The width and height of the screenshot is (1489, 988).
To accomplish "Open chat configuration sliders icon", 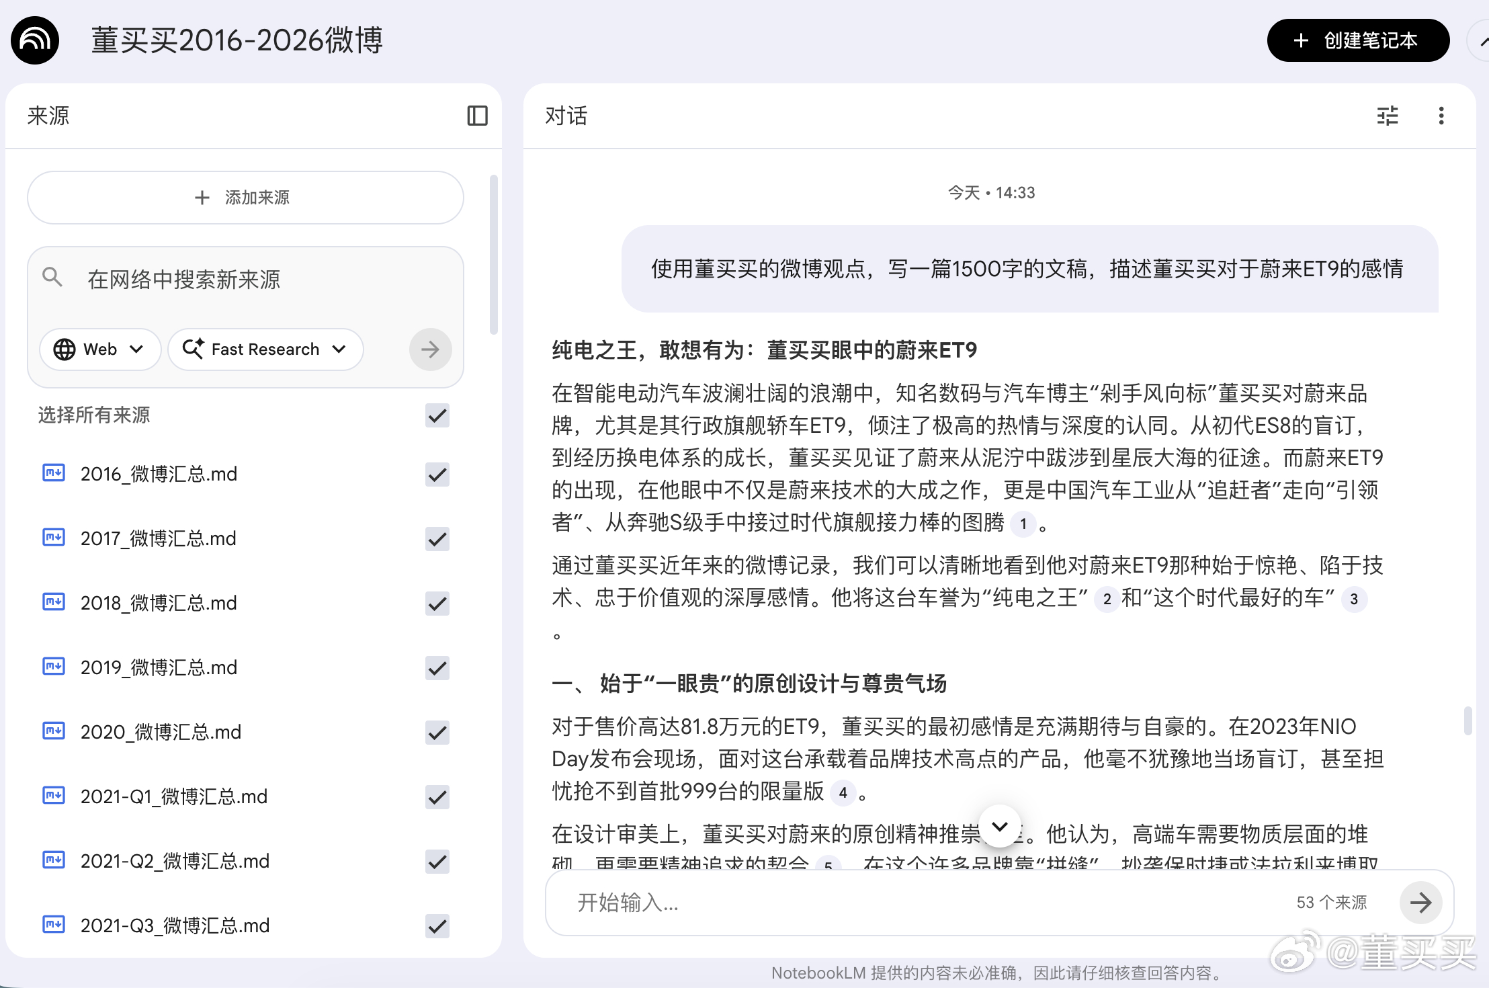I will click(x=1387, y=116).
